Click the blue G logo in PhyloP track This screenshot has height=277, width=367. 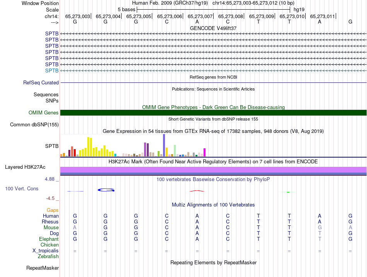(x=106, y=190)
